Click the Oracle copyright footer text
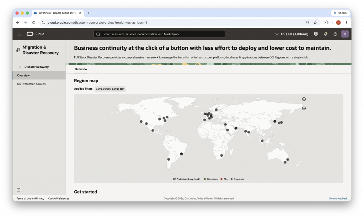The height and width of the screenshot is (218, 364). click(199, 199)
